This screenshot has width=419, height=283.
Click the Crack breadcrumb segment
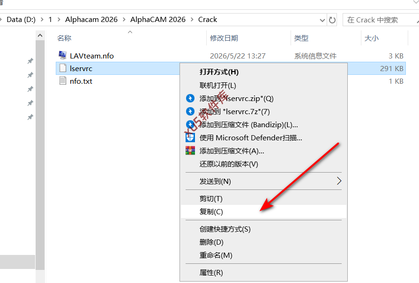[x=208, y=20]
